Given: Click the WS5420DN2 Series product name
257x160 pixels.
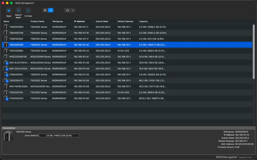Looking at the screenshot, I should click(x=40, y=69).
